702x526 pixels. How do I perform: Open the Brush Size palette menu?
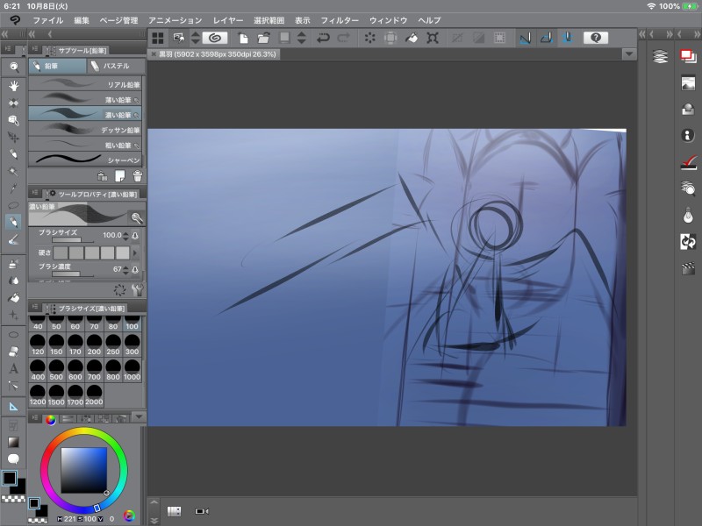pyautogui.click(x=34, y=308)
